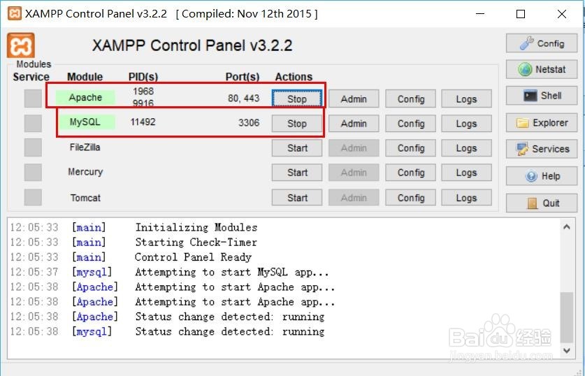Quit the XAMPP control panel
585x376 pixels.
coord(542,203)
